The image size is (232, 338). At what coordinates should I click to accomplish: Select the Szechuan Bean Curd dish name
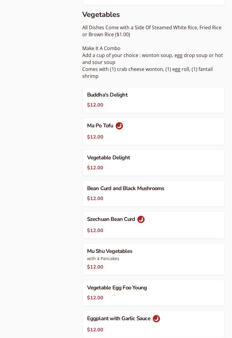pos(111,219)
